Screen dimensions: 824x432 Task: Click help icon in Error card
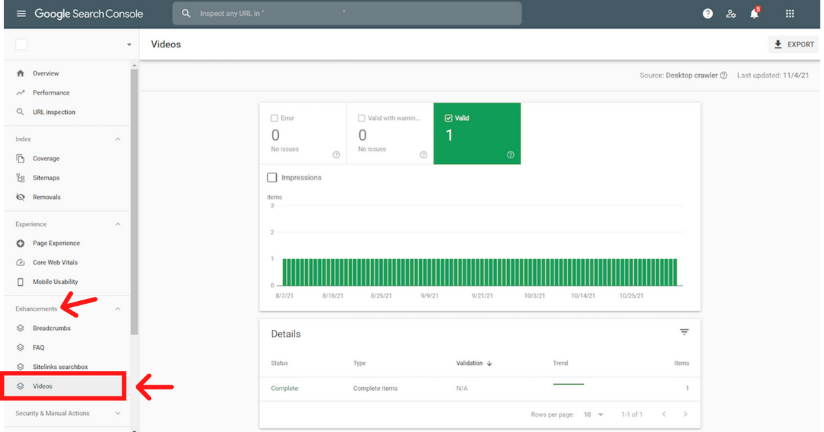pos(336,155)
